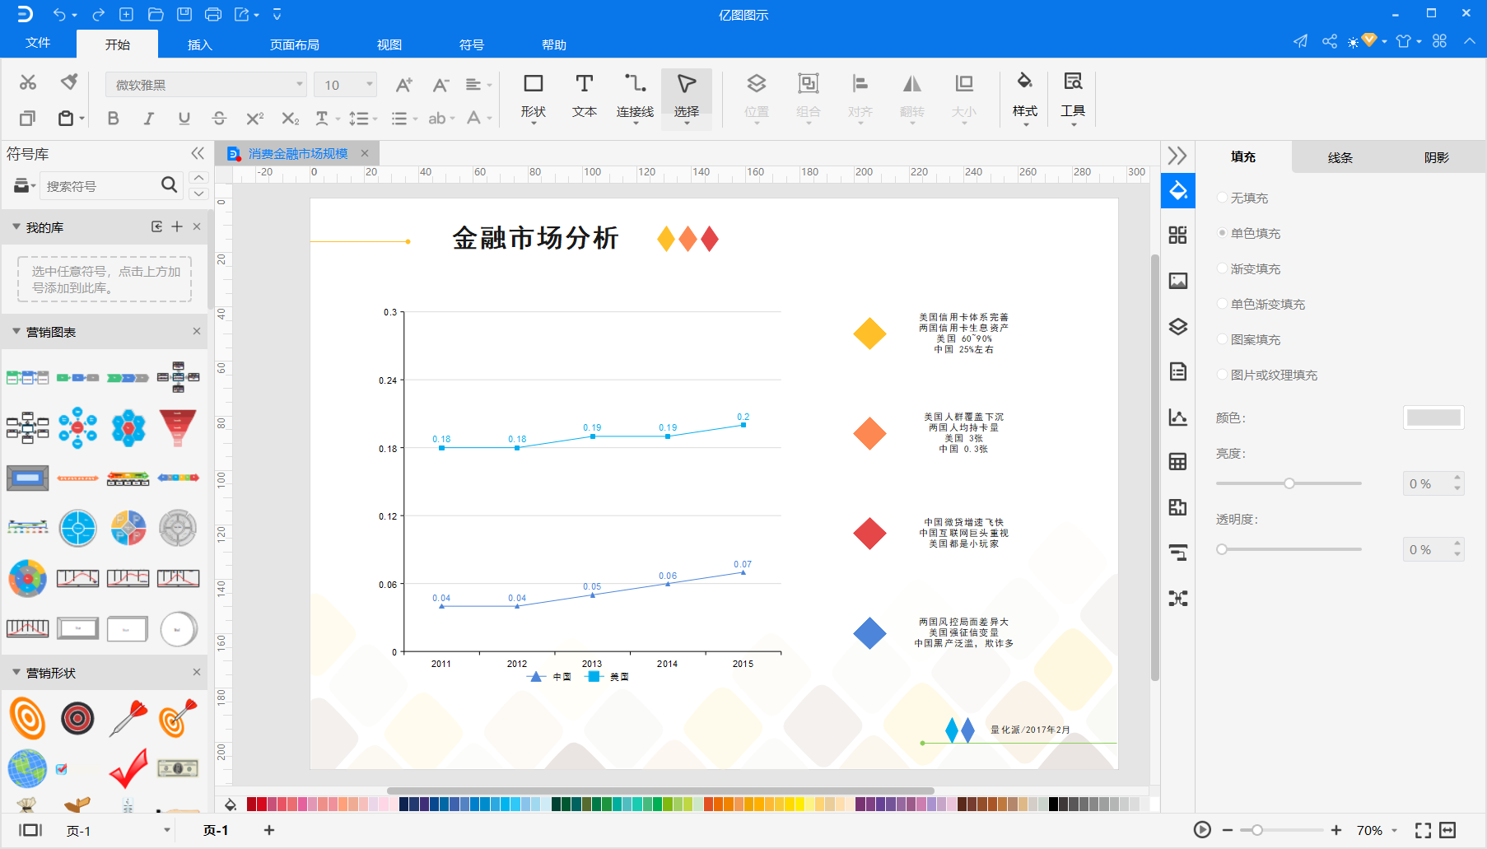Open the zoom level dropdown at 70%
The image size is (1487, 849).
click(1395, 830)
